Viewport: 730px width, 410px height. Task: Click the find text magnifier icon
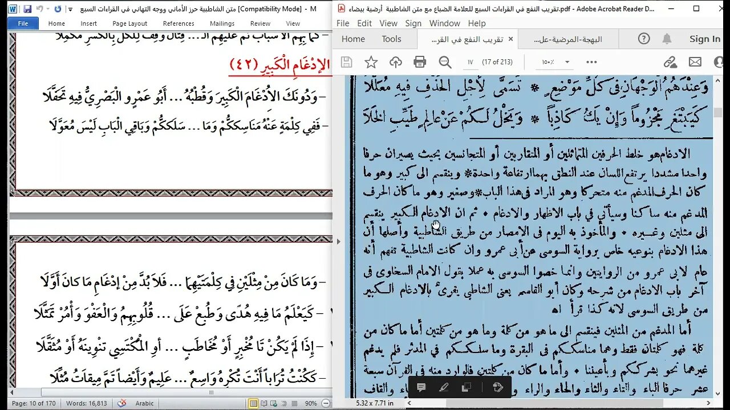[x=445, y=62]
